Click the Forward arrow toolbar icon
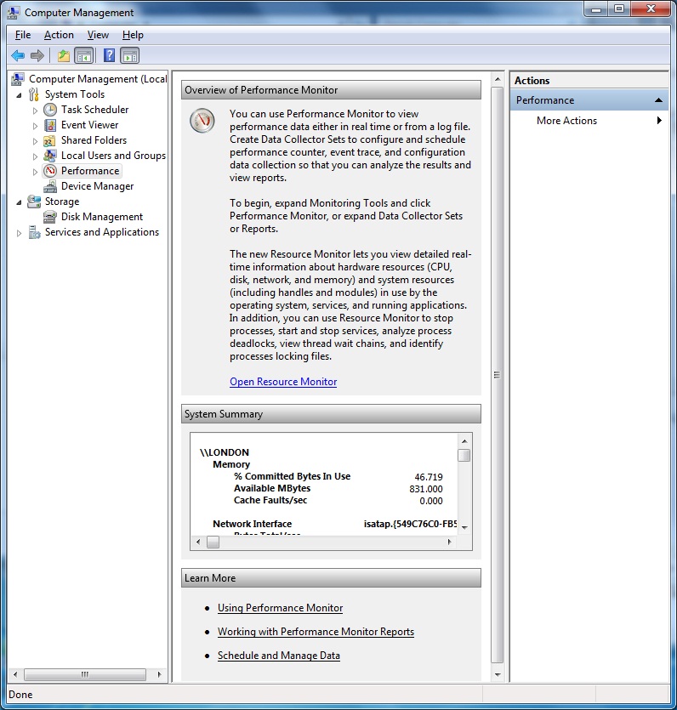677x710 pixels. pos(37,56)
